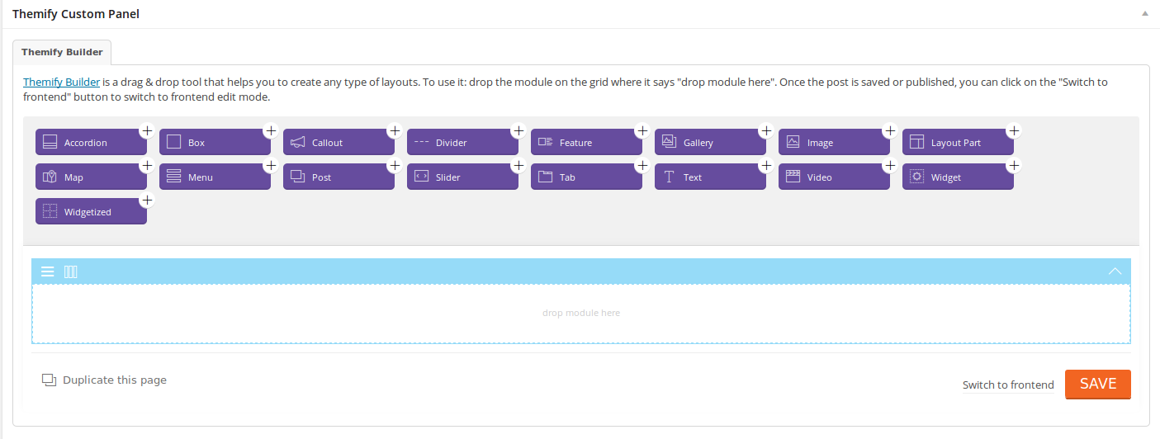Collapse the builder row with chevron
1160x439 pixels.
pyautogui.click(x=1115, y=271)
